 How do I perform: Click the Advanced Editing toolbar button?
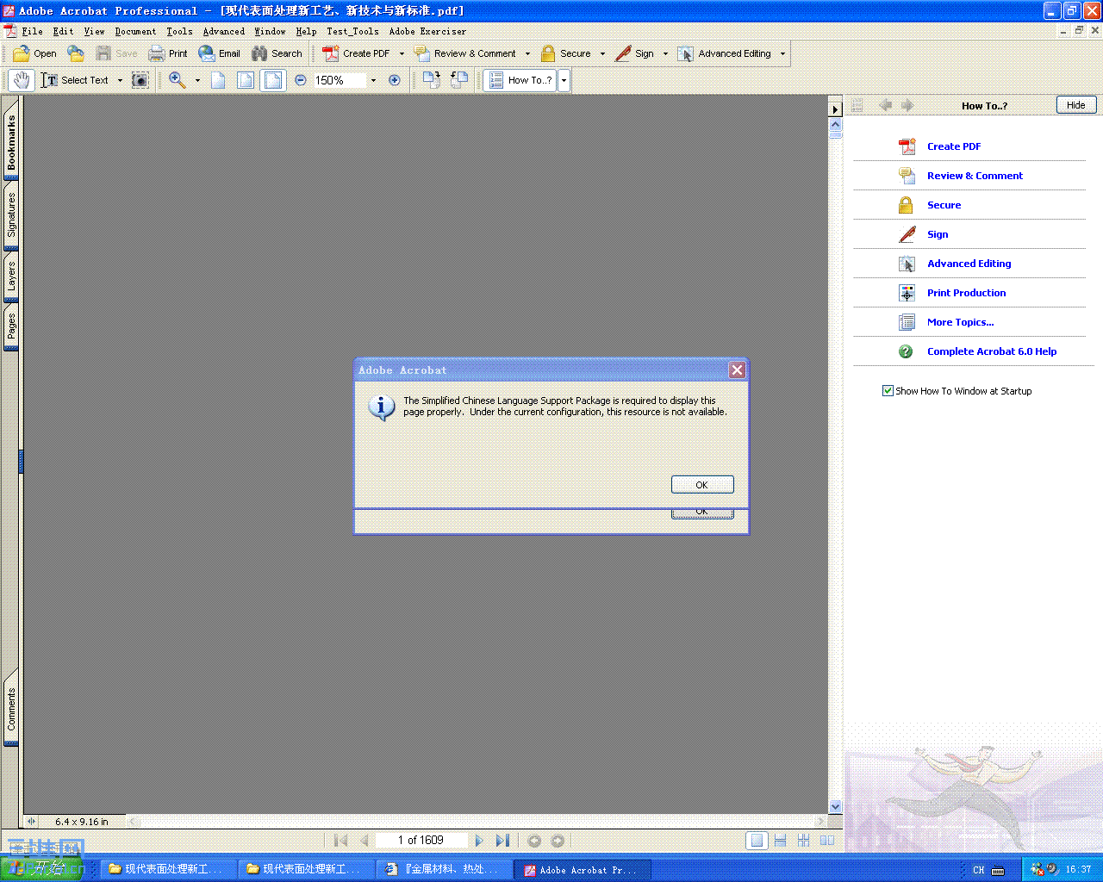725,53
